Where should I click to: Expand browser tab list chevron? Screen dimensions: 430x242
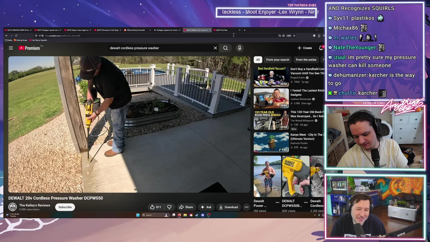(x=316, y=30)
